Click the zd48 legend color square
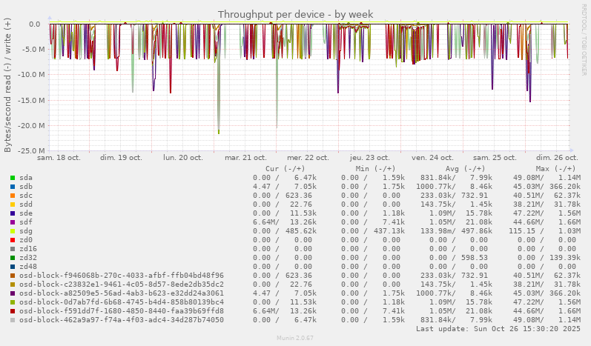591x346 pixels. click(13, 267)
